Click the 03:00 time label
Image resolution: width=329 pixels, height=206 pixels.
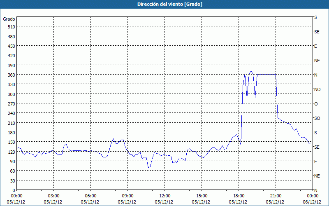(x=54, y=196)
